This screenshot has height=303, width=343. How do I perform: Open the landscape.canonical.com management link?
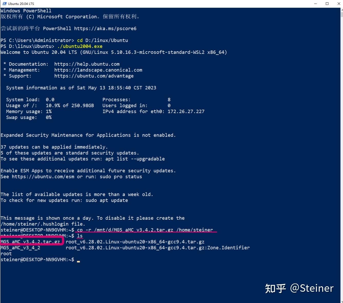(98, 70)
